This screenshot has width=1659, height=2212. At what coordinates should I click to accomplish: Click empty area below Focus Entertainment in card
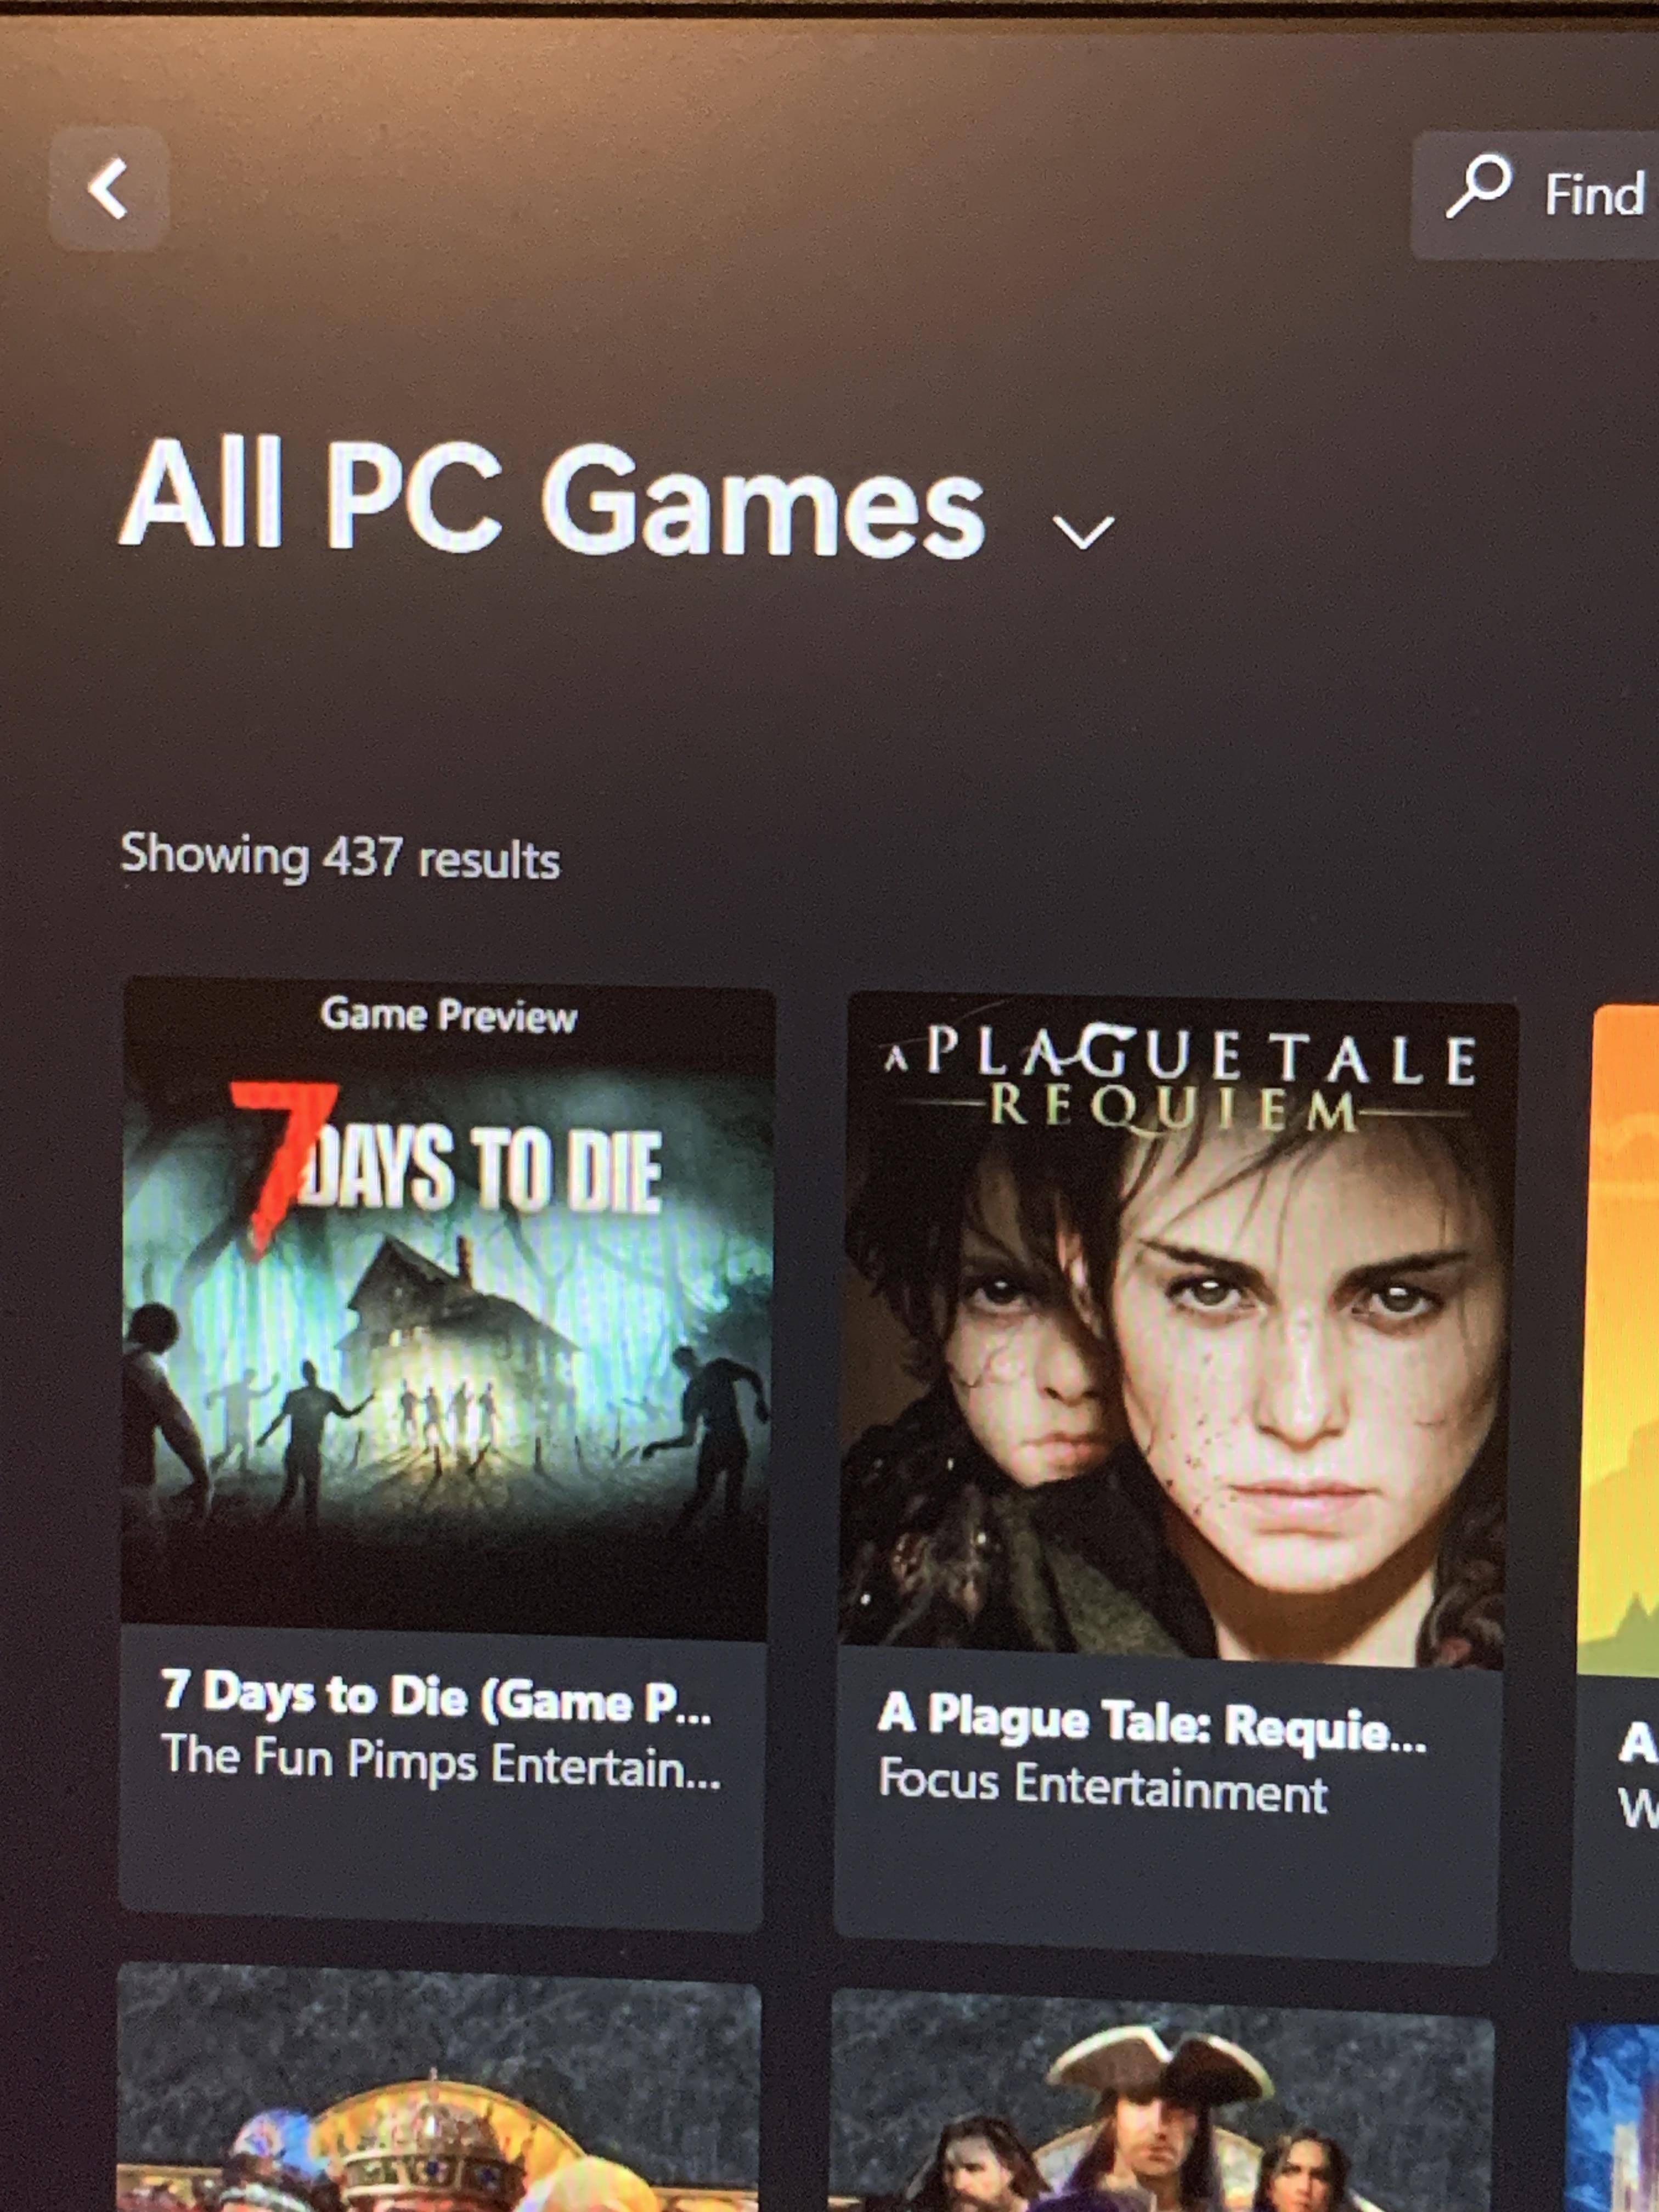(1164, 1884)
